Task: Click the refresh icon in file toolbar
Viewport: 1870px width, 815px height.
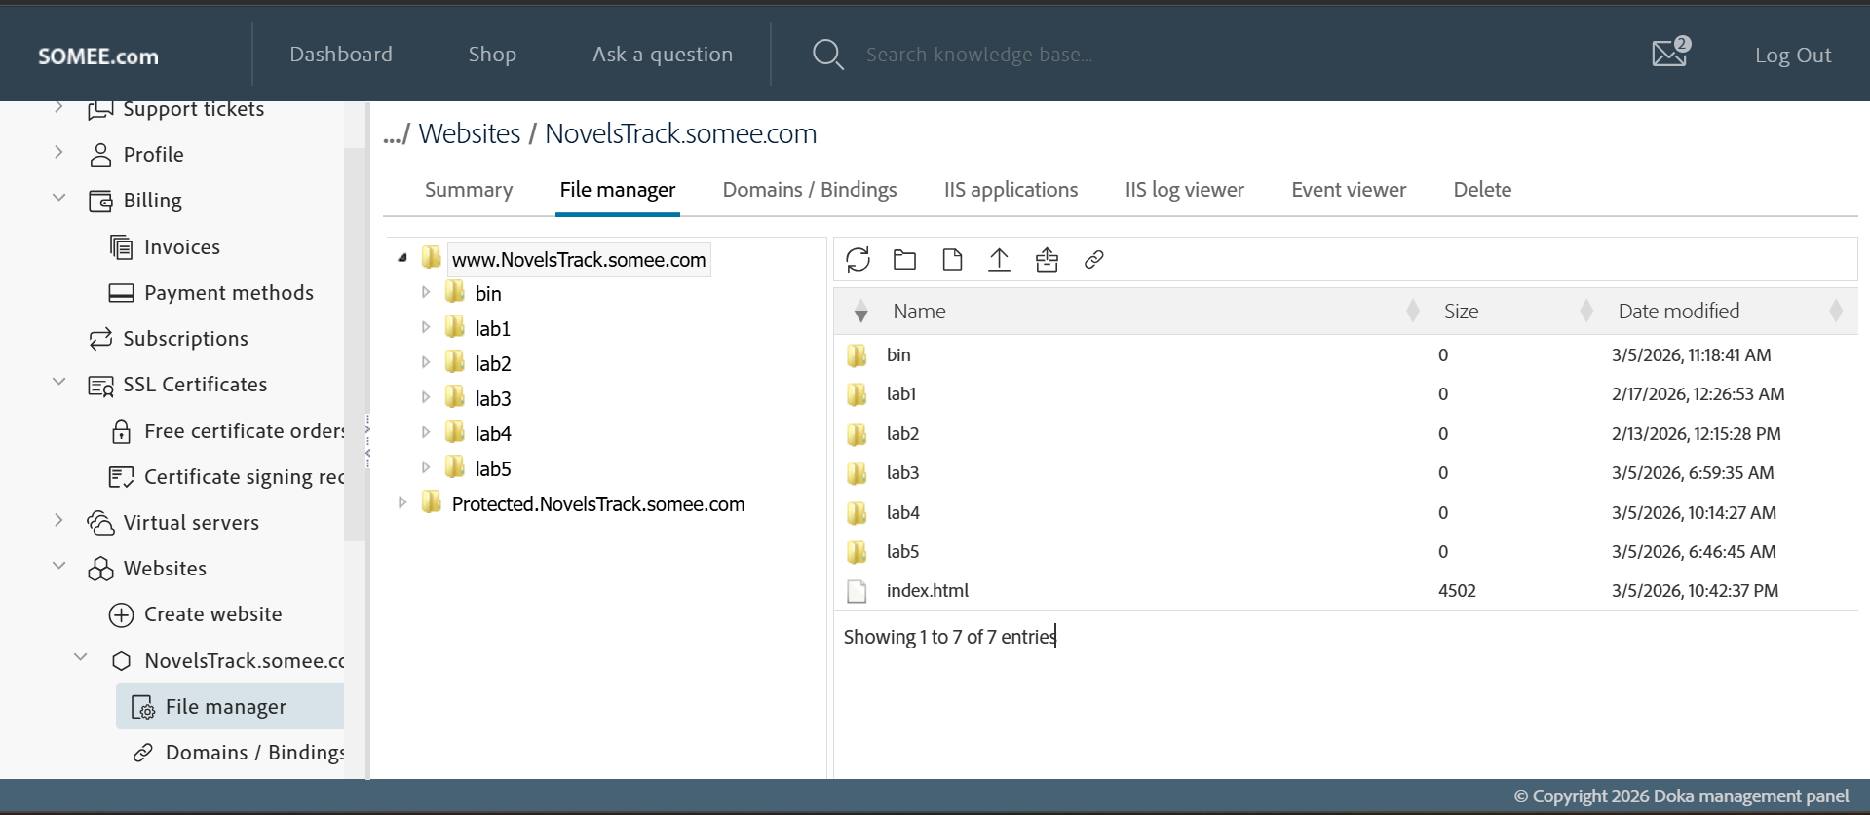Action: click(858, 260)
